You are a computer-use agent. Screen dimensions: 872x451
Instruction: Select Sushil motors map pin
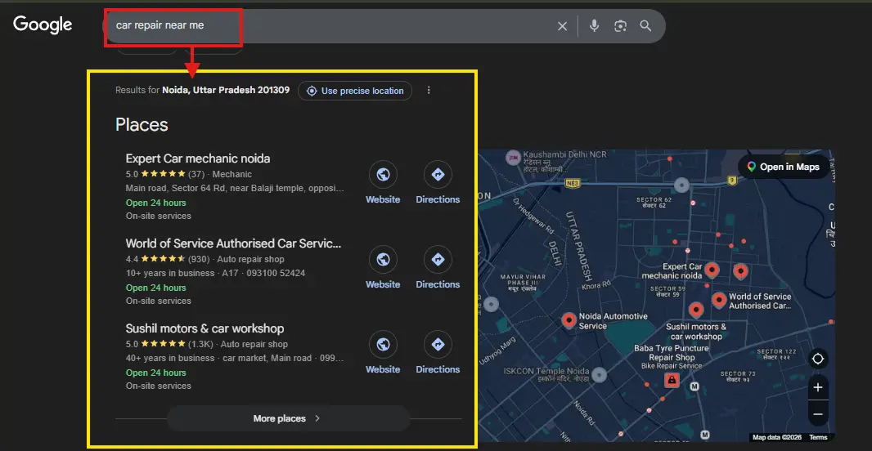point(695,310)
